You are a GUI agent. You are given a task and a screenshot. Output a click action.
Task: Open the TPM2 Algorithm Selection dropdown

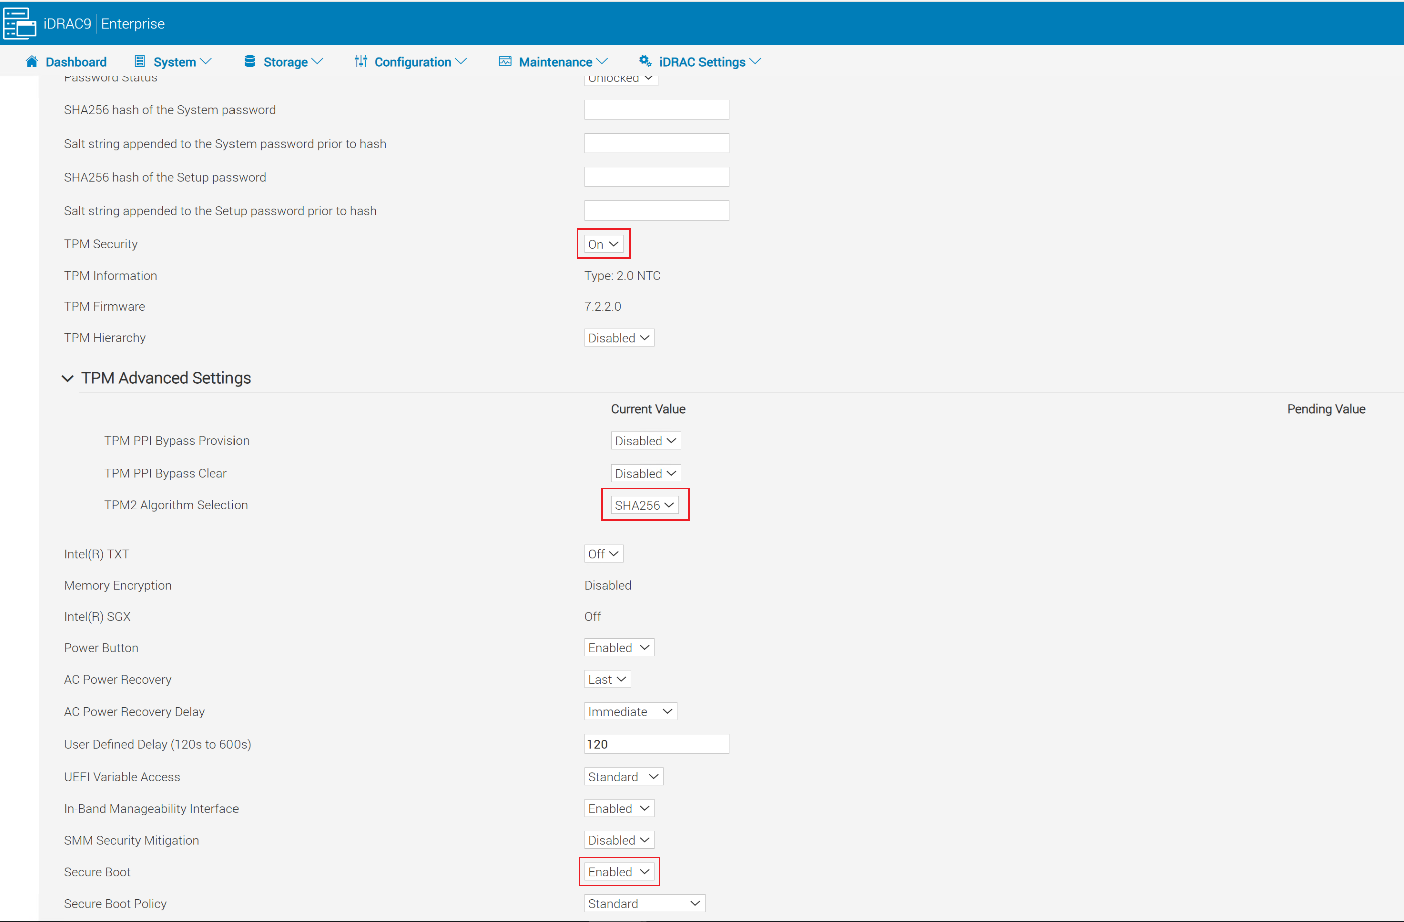point(645,505)
